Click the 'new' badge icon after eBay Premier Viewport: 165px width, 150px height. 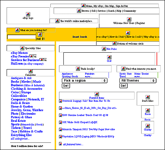point(33,56)
